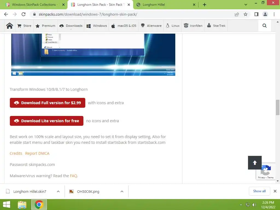280x210 pixels.
Task: Click the browser forward arrow
Action: pos(15,14)
